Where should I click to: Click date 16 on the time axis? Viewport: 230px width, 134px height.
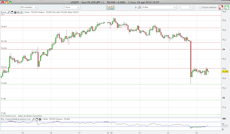point(51,133)
